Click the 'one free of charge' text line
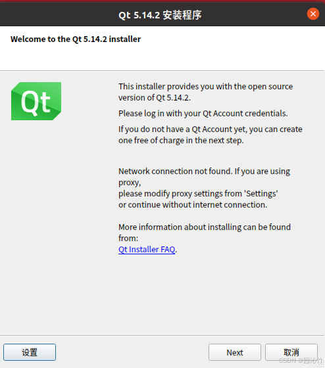This screenshot has width=325, height=368. click(181, 141)
